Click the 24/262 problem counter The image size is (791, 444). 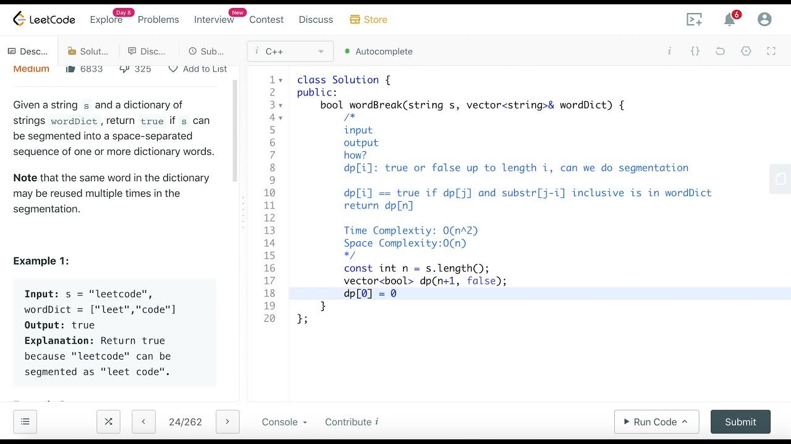(185, 422)
